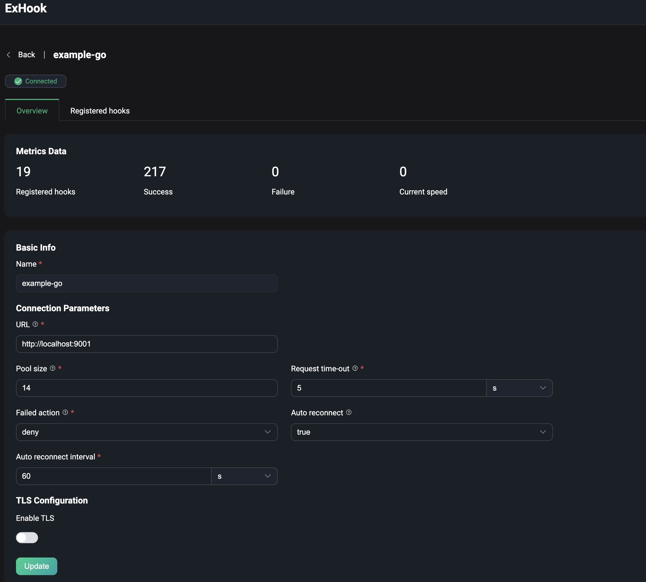The width and height of the screenshot is (646, 582).
Task: Click the Auto reconnect interval value field
Action: [x=113, y=476]
